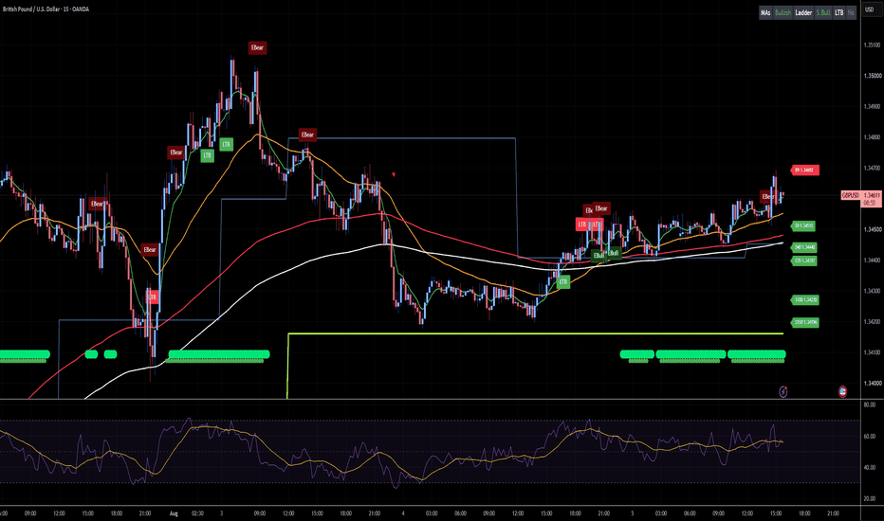The width and height of the screenshot is (884, 521).
Task: Click the 1.34900 price axis value
Action: [x=873, y=106]
